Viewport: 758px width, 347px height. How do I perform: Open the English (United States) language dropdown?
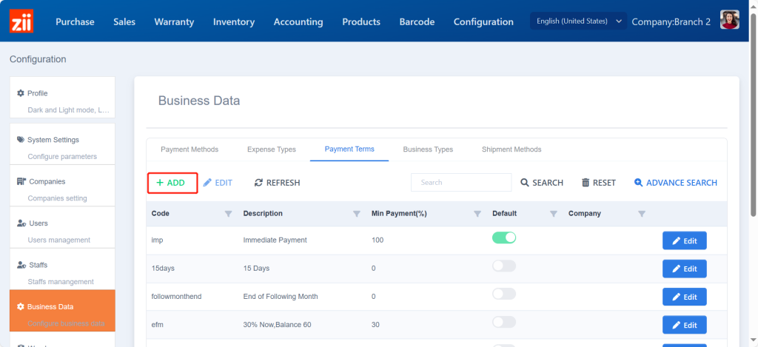(578, 21)
